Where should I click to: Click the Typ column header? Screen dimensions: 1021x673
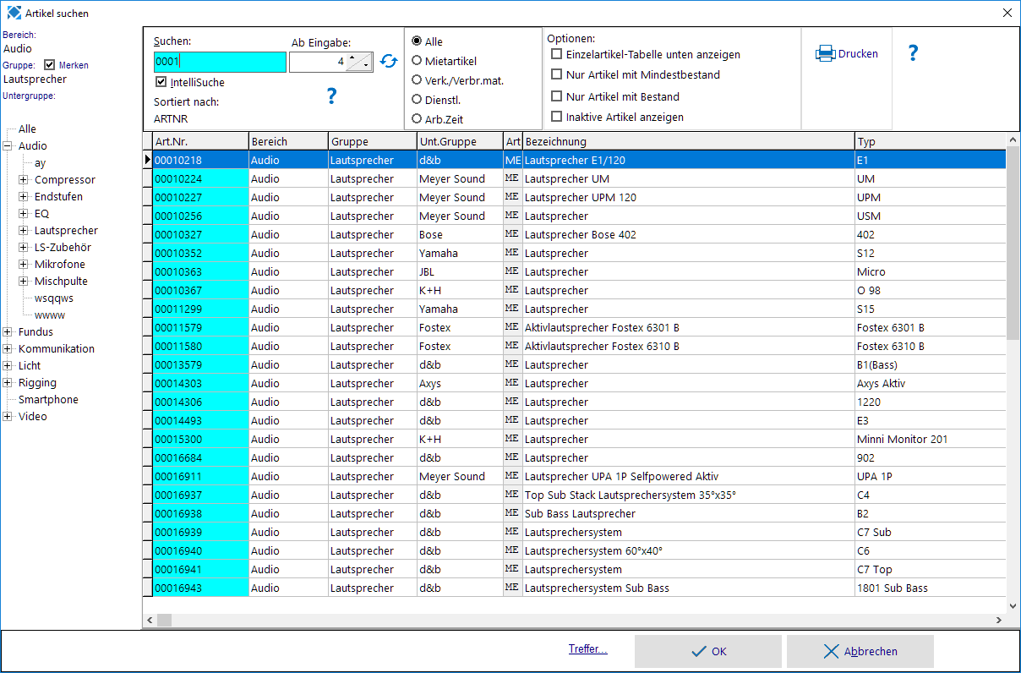[x=931, y=141]
